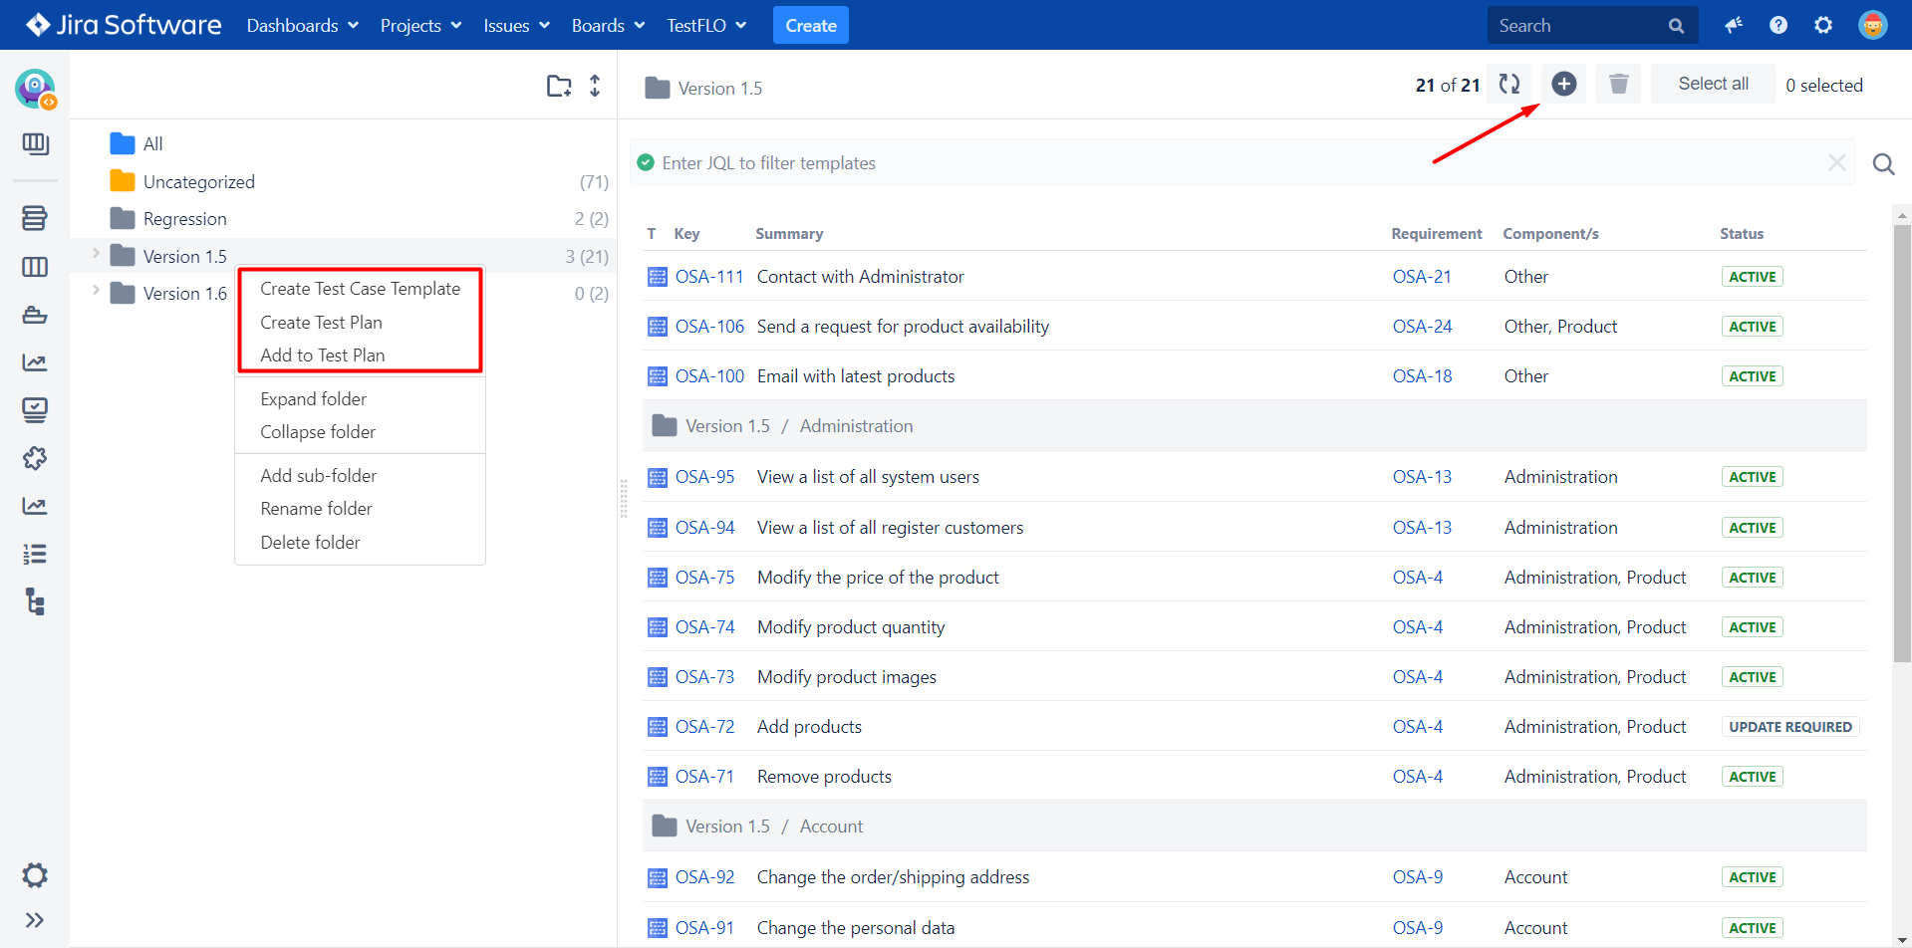Click the refresh templates icon
1912x948 pixels.
pyautogui.click(x=1509, y=85)
